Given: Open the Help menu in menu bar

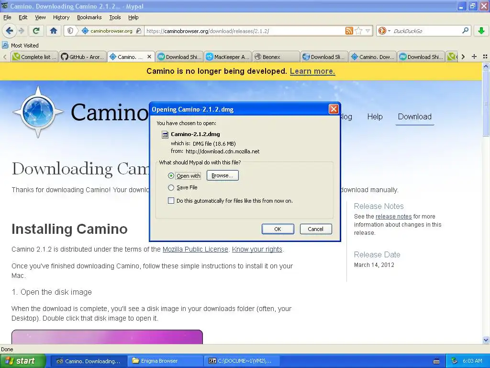Looking at the screenshot, I should (x=133, y=18).
